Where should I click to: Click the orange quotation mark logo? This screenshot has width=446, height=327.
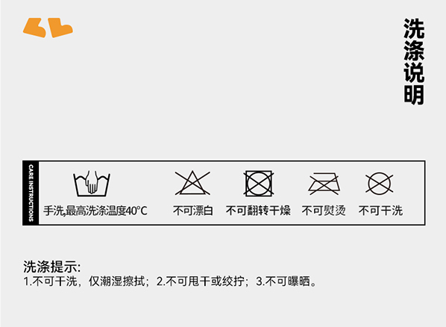[48, 28]
